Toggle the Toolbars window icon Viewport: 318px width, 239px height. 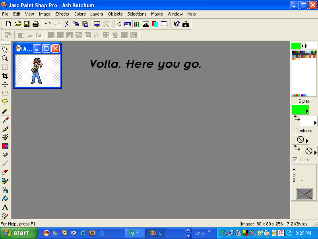tap(164, 24)
